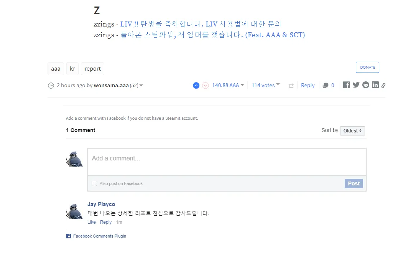Open zzings 돌아온 스팀파워 post link
The height and width of the screenshot is (256, 416).
213,35
